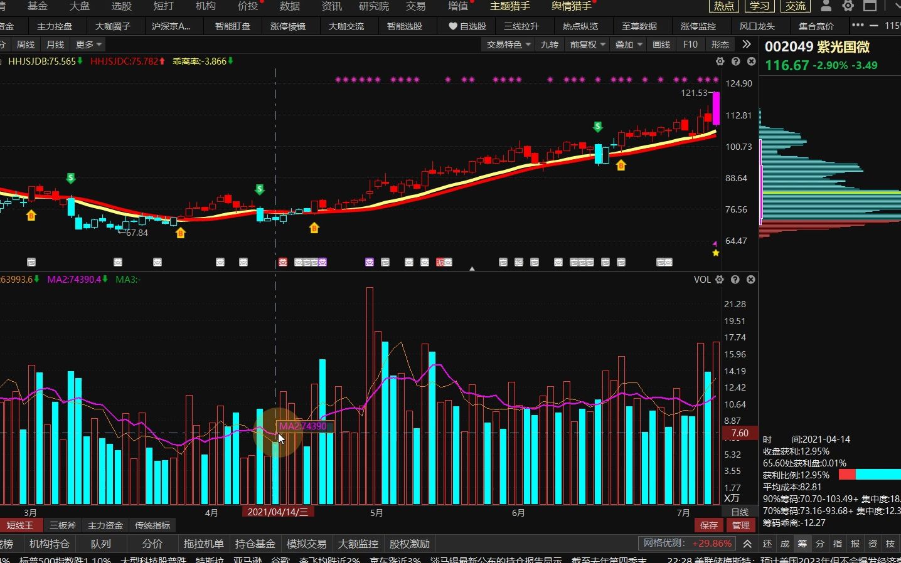The height and width of the screenshot is (563, 901).
Task: Click the 日线 period label on the axis
Action: (x=740, y=512)
